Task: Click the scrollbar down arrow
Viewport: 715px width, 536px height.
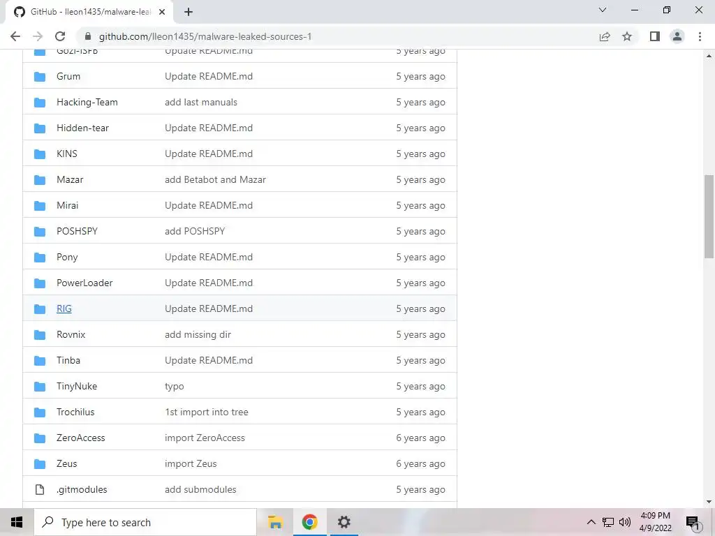Action: coord(709,502)
